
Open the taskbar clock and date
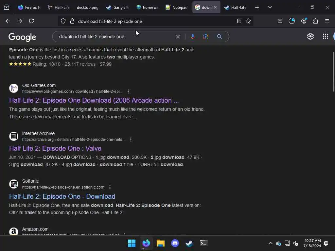click(312, 243)
